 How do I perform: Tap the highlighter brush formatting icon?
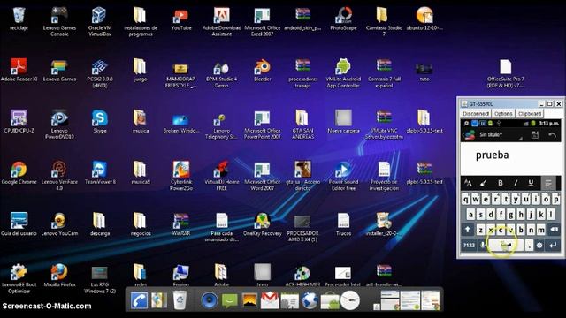click(x=484, y=183)
